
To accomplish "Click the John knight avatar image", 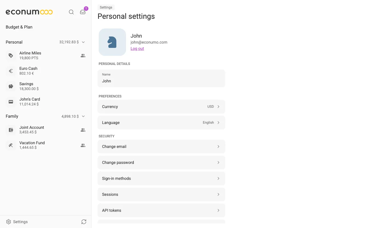I will point(112,42).
